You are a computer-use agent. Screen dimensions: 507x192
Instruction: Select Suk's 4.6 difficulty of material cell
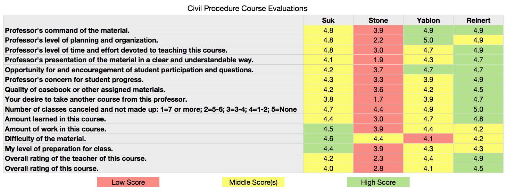point(328,139)
